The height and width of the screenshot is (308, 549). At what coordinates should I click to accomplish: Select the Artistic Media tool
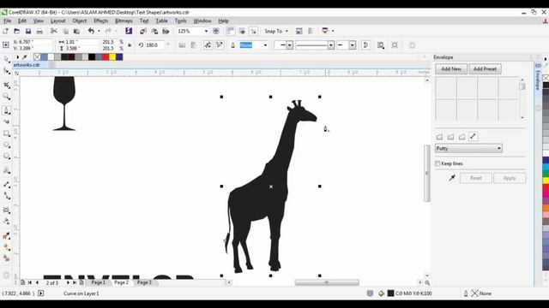point(6,121)
